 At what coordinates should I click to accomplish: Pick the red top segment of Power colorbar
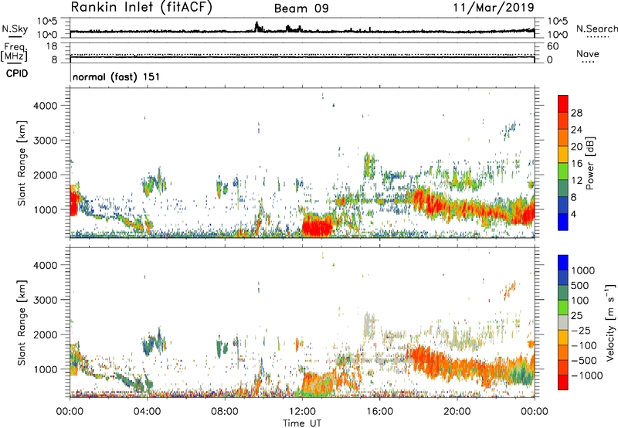563,104
